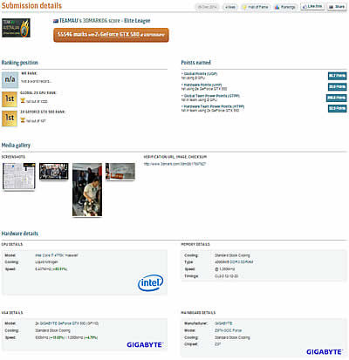Screen dimensions: 349x360
Task: Click the Intel logo in CPU details
Action: (x=150, y=282)
